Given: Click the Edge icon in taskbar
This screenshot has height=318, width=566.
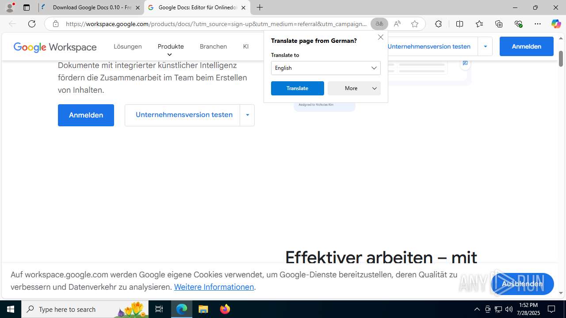Looking at the screenshot, I should 182,309.
